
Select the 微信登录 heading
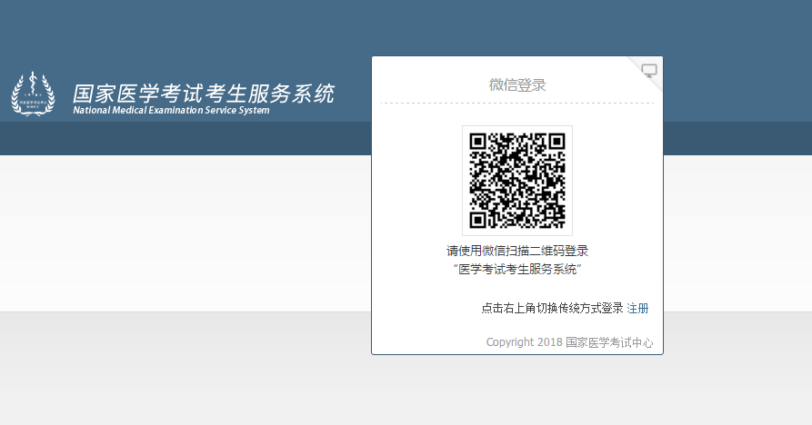(x=517, y=84)
